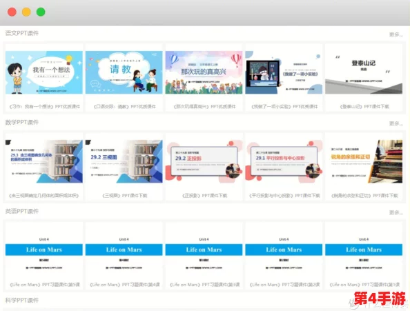
Task: Click the 《平行投影与中心投影》PPT课件下载 link
Action: tap(284, 196)
